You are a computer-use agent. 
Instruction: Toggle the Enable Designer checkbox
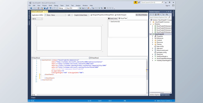[x=116, y=15]
